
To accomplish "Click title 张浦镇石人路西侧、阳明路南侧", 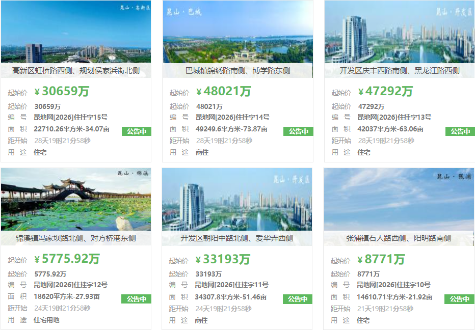I will pyautogui.click(x=399, y=238).
